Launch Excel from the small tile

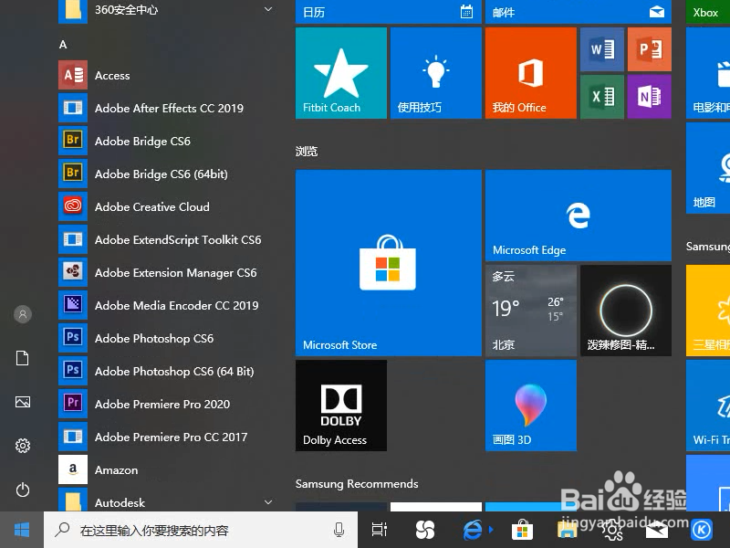(x=602, y=97)
